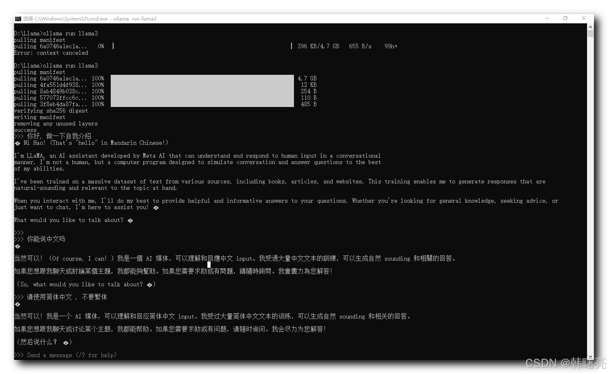Close the cmd.exe window

coord(584,18)
